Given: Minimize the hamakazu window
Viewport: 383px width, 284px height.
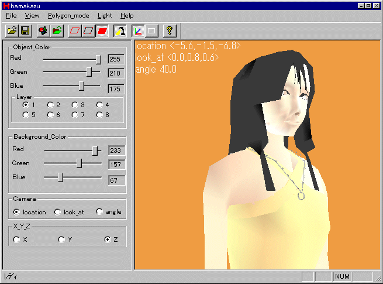Looking at the screenshot, I should [361, 6].
